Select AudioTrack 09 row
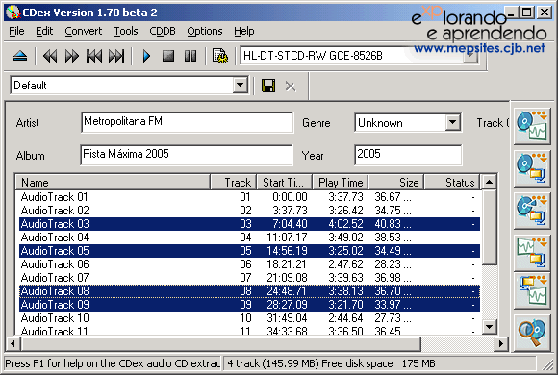The height and width of the screenshot is (375, 558). [249, 305]
